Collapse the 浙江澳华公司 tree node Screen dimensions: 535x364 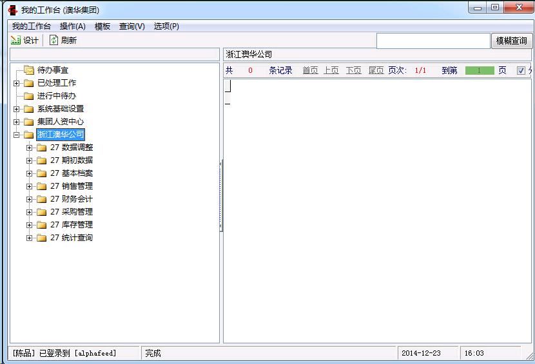click(x=16, y=135)
